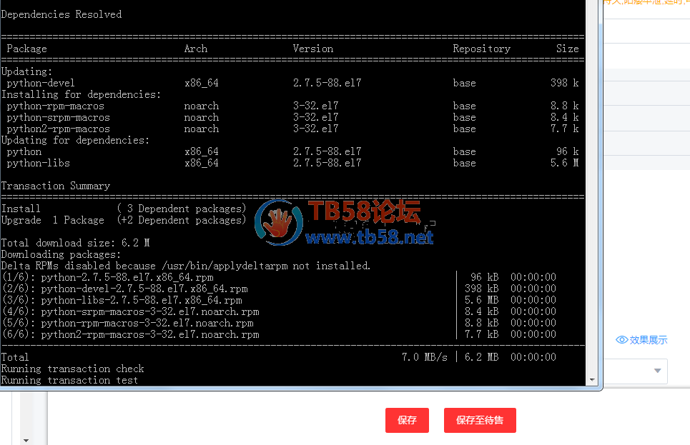This screenshot has width=690, height=445.
Task: Click 'Updating for dependencies:' line
Action: coord(75,140)
